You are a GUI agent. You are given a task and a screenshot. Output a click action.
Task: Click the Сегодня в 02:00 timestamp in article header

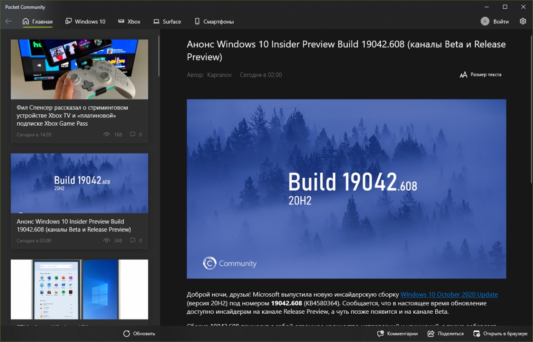point(261,75)
